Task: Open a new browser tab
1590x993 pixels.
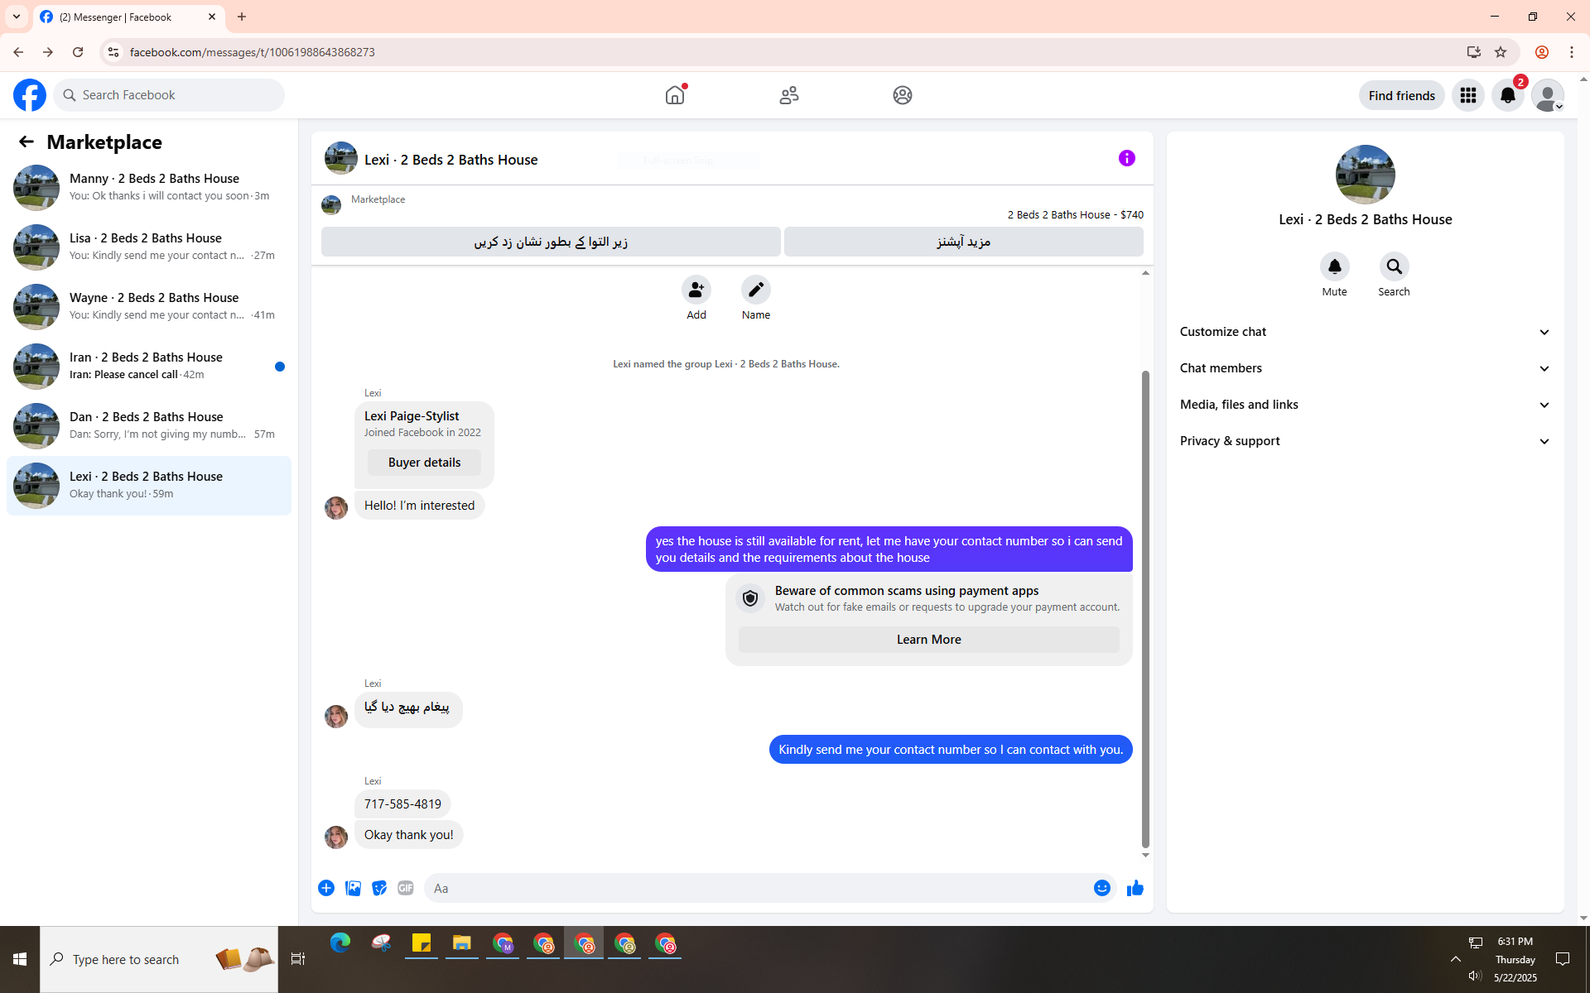Action: click(242, 17)
